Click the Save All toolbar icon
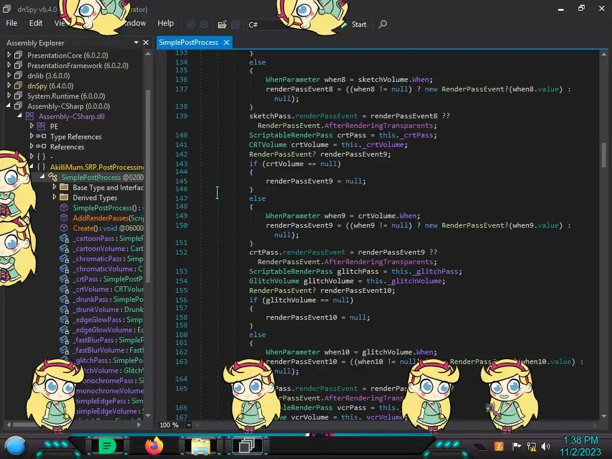 coord(235,25)
